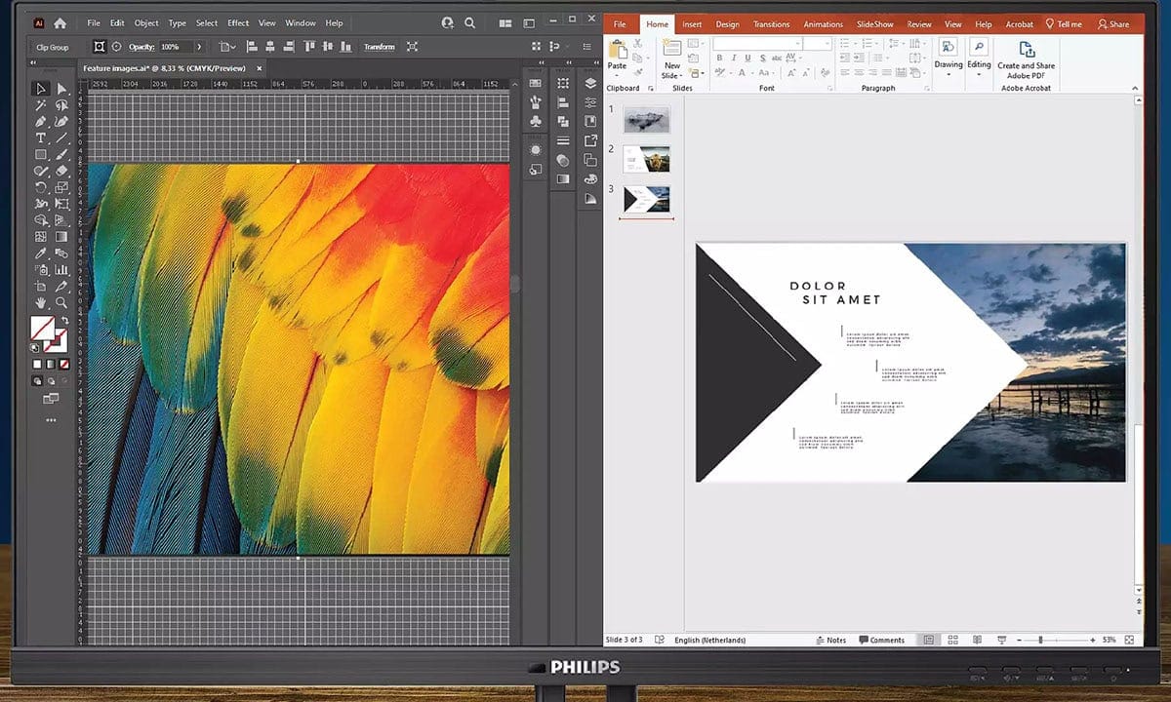The width and height of the screenshot is (1171, 702).
Task: Toggle bold formatting in PowerPoint
Action: pos(720,58)
